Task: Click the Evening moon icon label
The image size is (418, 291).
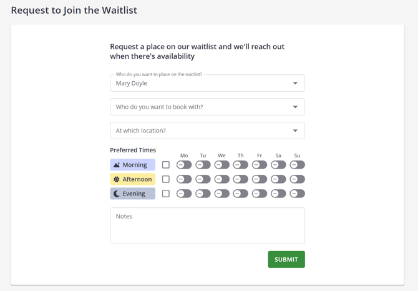Action: (x=133, y=194)
